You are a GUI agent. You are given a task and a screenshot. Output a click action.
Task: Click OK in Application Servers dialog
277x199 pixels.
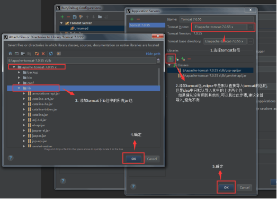226,187
